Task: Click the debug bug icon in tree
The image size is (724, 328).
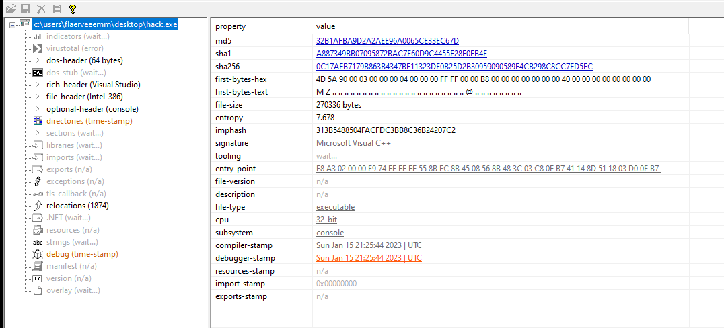Action: pyautogui.click(x=38, y=254)
